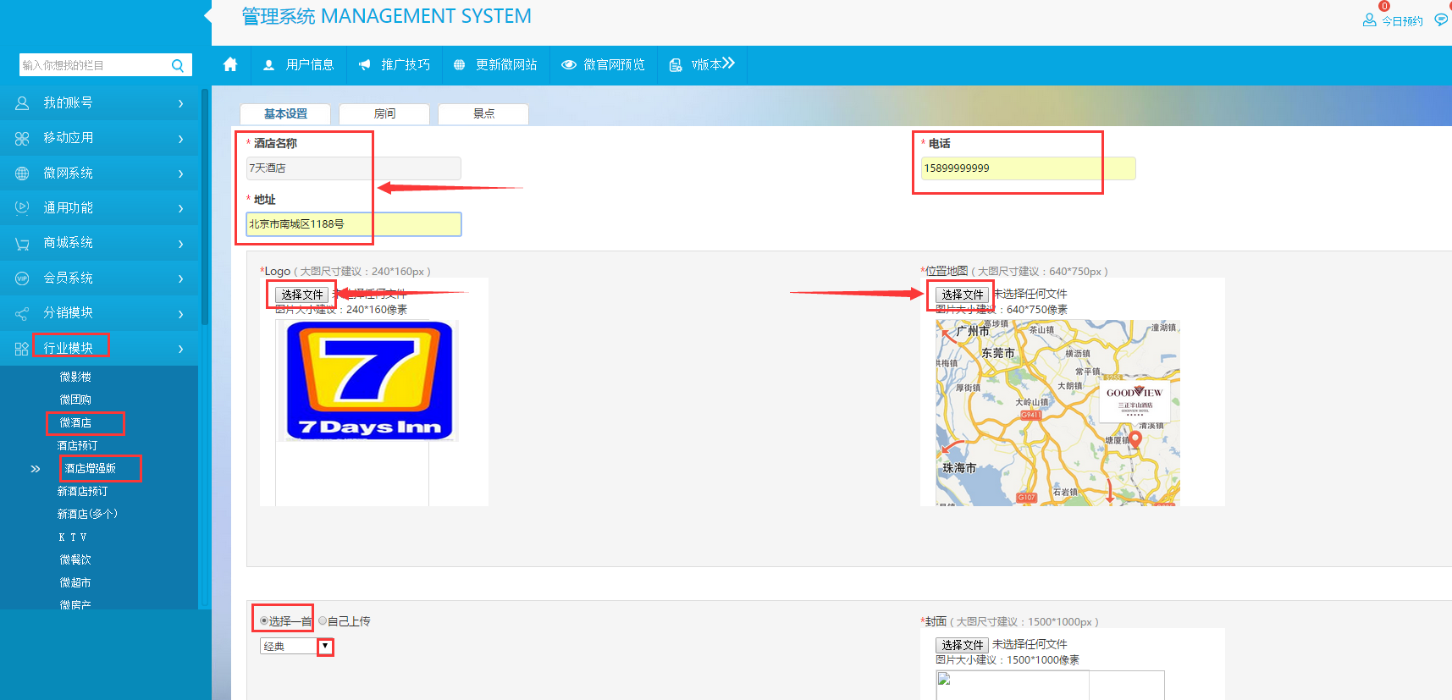
Task: Open 酒店增强版 in the sidebar tree
Action: (x=91, y=468)
